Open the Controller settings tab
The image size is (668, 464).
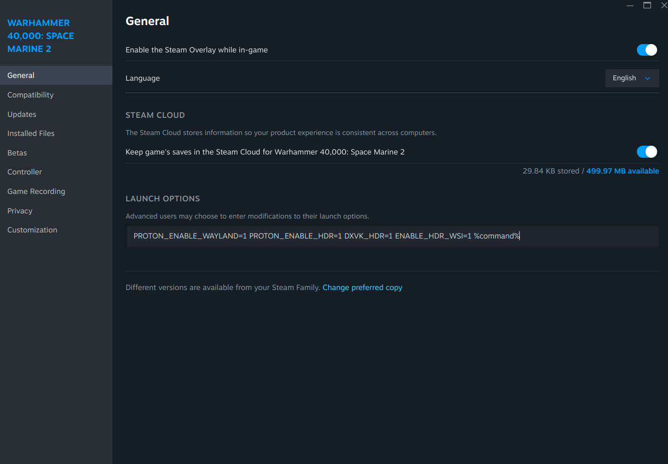56,172
